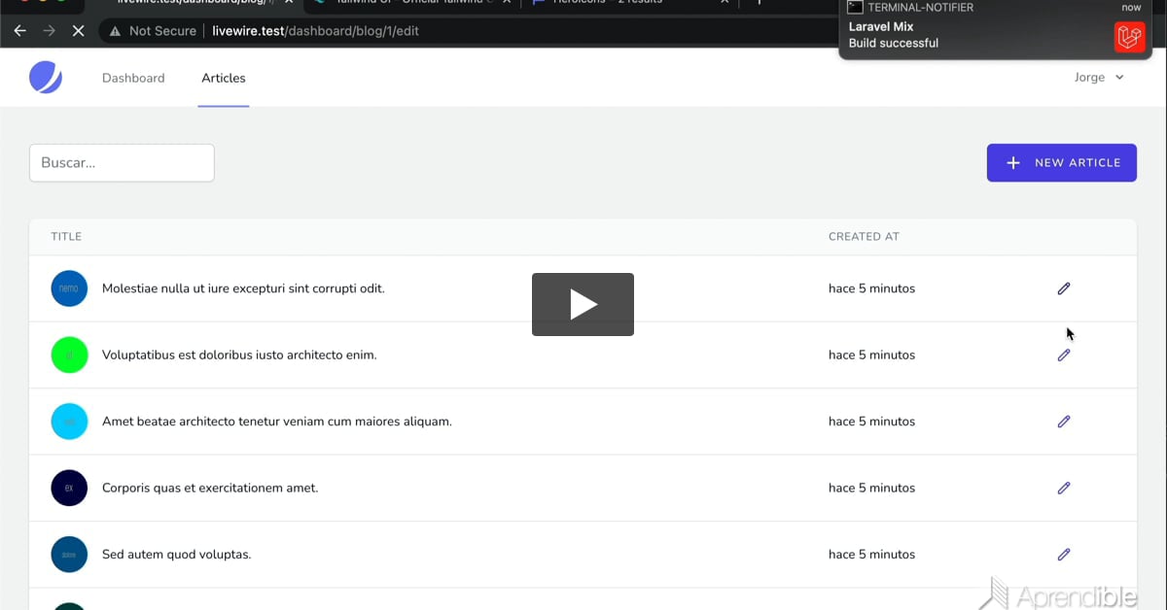Edit the Corporis quas article pencil icon
Image resolution: width=1167 pixels, height=610 pixels.
click(1064, 489)
